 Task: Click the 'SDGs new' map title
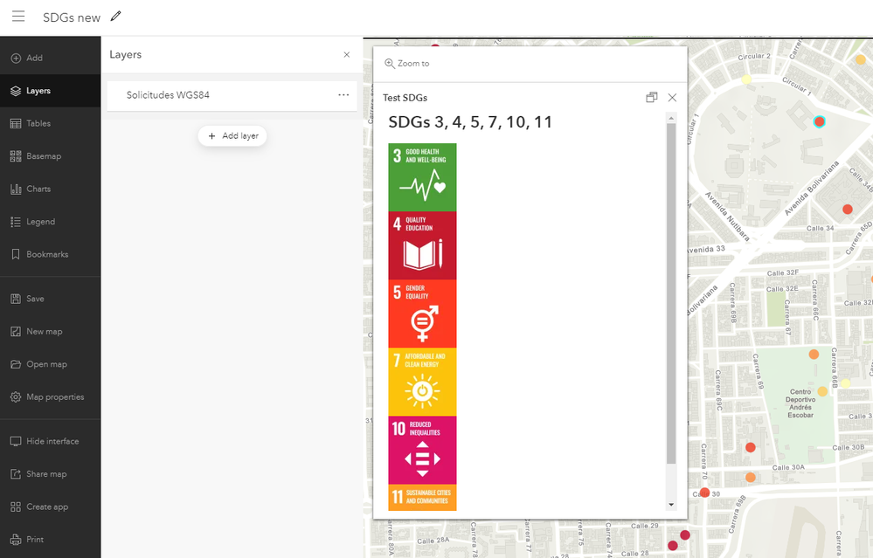coord(72,17)
